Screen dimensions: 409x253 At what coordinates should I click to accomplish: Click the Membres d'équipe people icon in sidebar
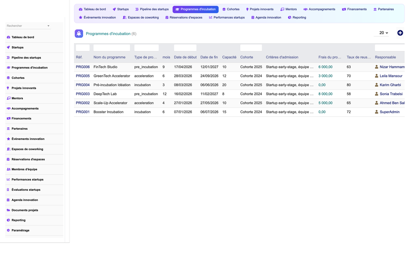coord(9,169)
